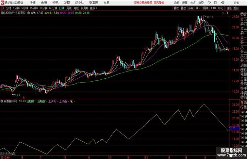
Task: Open the 版面 menu
Action: pos(185,3)
